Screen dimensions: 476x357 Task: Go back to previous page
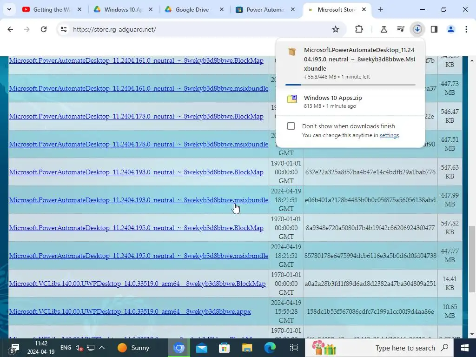tap(10, 29)
